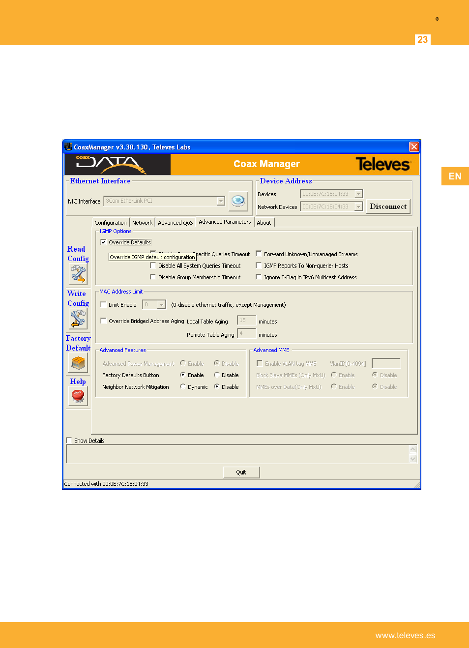Open the Devices address dropdown
Image resolution: width=469 pixels, height=648 pixels.
pos(358,194)
